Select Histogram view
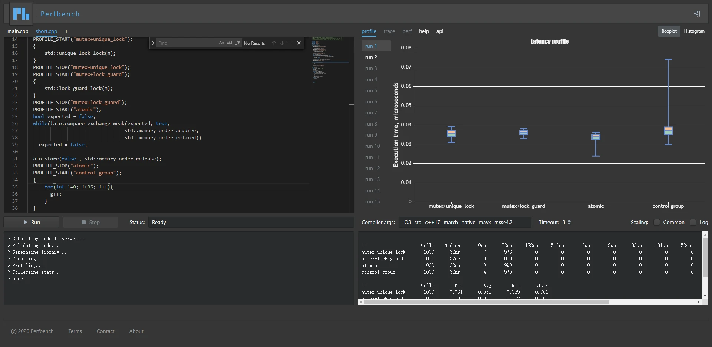The image size is (712, 347). coord(694,31)
